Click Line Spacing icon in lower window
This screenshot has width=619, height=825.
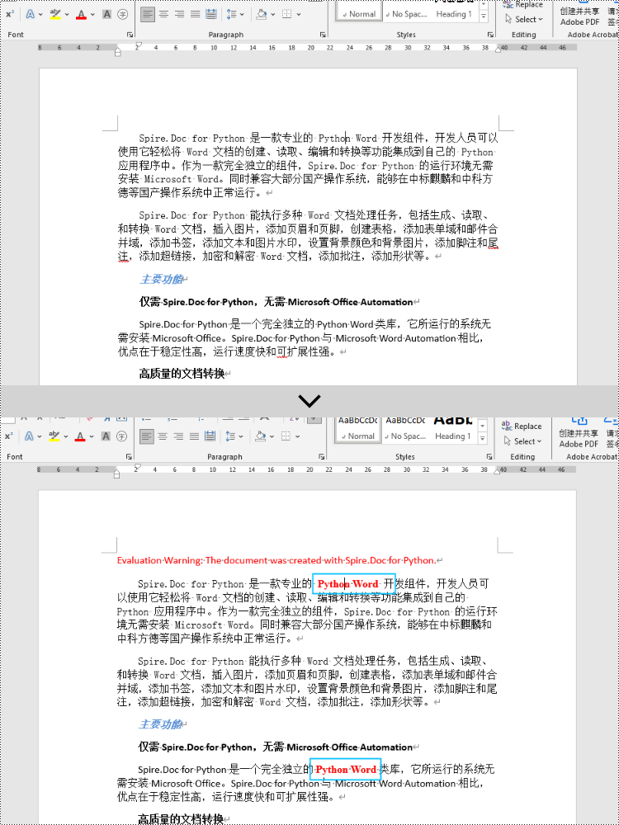point(230,436)
